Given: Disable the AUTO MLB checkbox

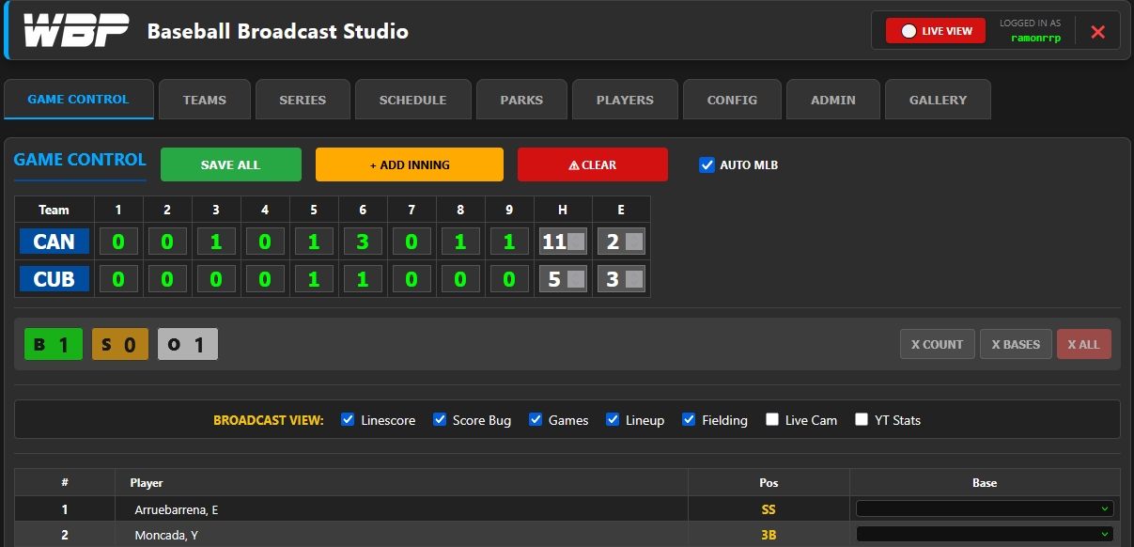Looking at the screenshot, I should pyautogui.click(x=707, y=165).
